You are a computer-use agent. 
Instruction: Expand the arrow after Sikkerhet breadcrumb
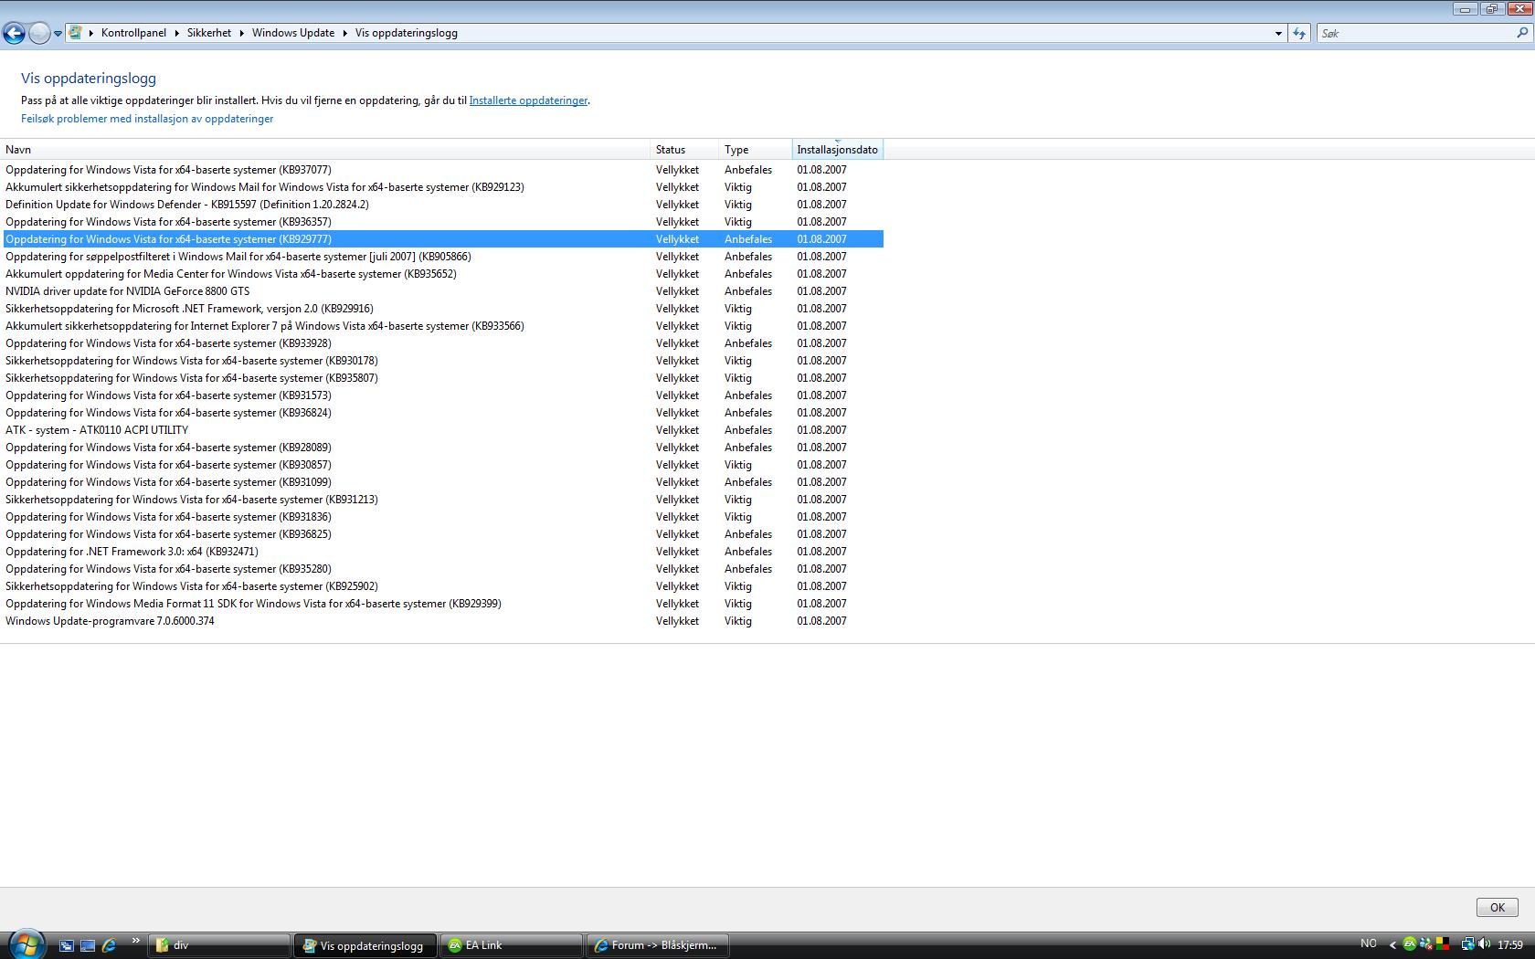(242, 33)
